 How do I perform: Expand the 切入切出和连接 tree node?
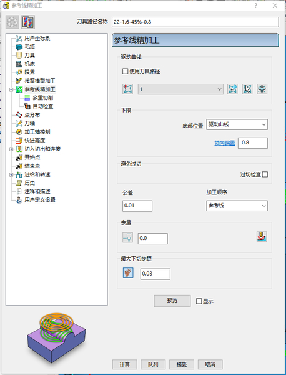[x=11, y=149]
